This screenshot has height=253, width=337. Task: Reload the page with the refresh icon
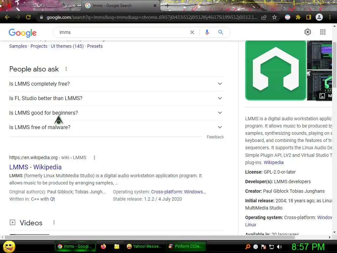(x=28, y=17)
